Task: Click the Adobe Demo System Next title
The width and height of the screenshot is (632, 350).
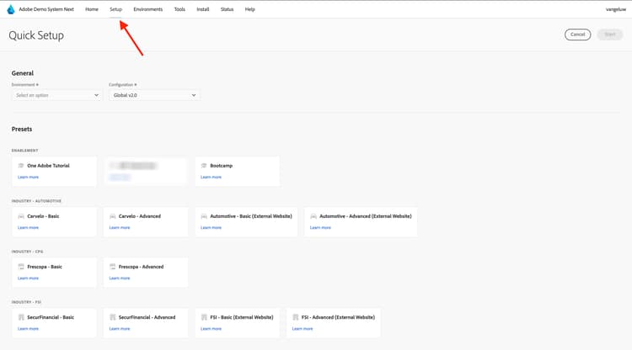Action: click(x=46, y=9)
